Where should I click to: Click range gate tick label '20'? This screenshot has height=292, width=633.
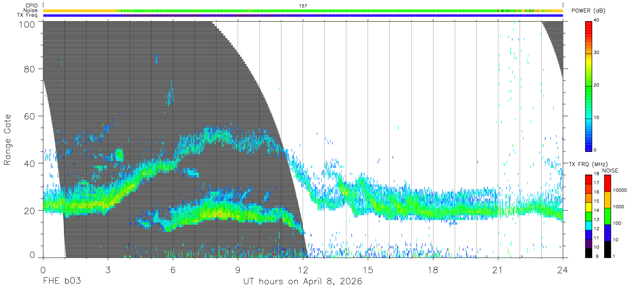[x=30, y=211]
